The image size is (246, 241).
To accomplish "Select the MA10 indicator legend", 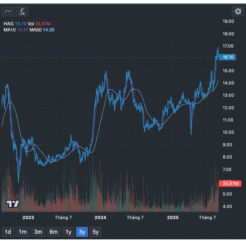I will pyautogui.click(x=10, y=30).
